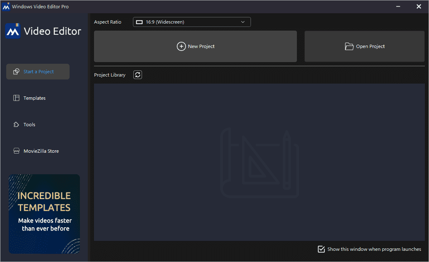The height and width of the screenshot is (262, 429).
Task: Click the widescreen rectangle icon in Aspect Ratio
Action: tap(139, 22)
